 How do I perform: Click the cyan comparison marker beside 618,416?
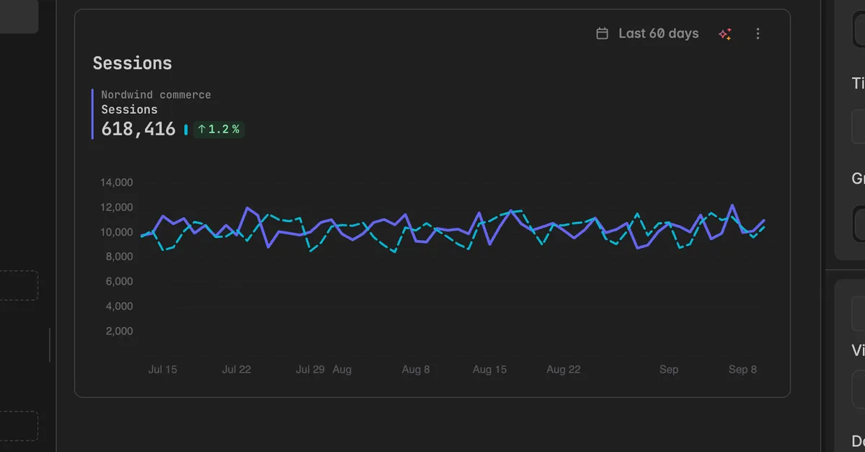point(186,130)
